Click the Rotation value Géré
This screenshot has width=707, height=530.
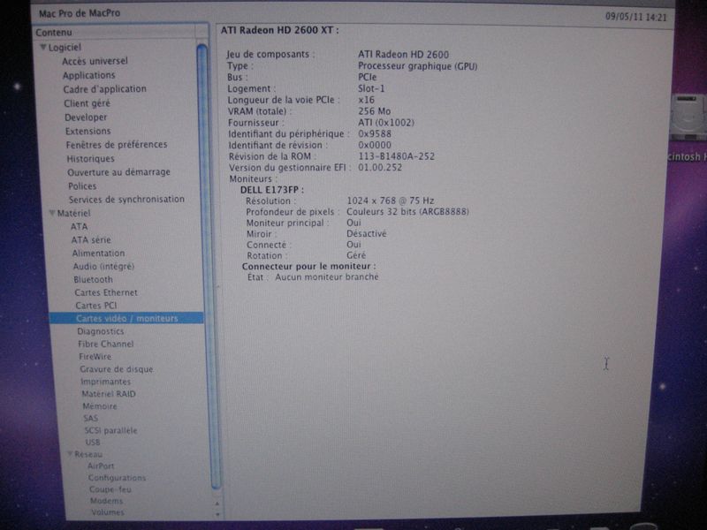pos(356,255)
